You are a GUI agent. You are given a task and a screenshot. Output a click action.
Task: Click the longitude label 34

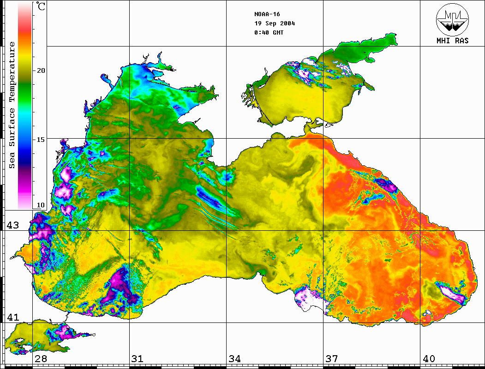[x=235, y=359]
